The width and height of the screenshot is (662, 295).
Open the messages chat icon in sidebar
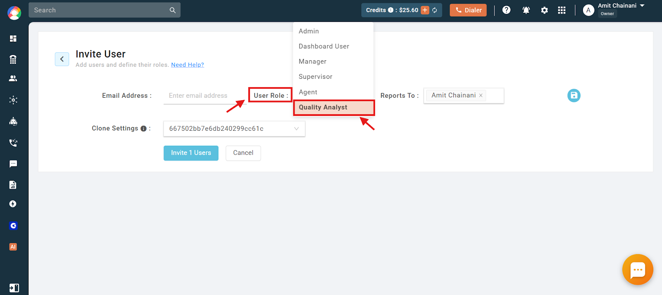(13, 164)
